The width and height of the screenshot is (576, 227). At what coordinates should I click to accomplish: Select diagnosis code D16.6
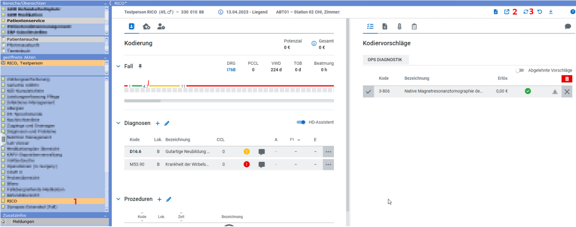[135, 152]
